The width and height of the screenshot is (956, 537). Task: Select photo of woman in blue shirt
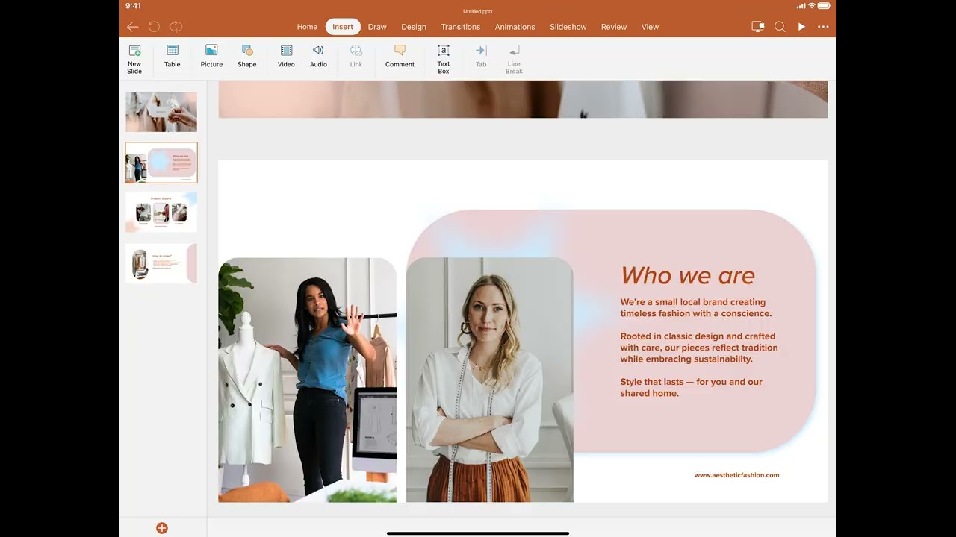tap(308, 380)
